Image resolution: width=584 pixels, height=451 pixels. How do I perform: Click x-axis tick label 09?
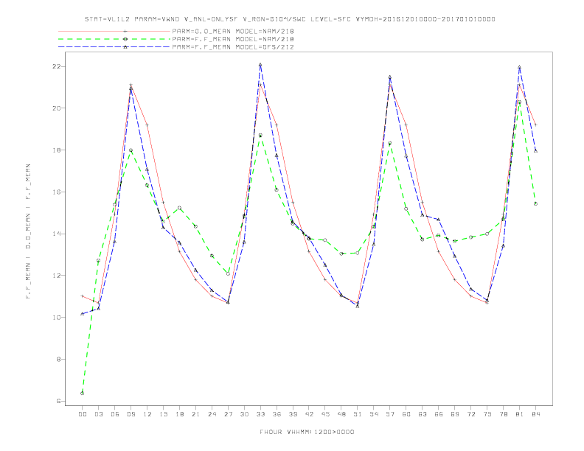131,414
